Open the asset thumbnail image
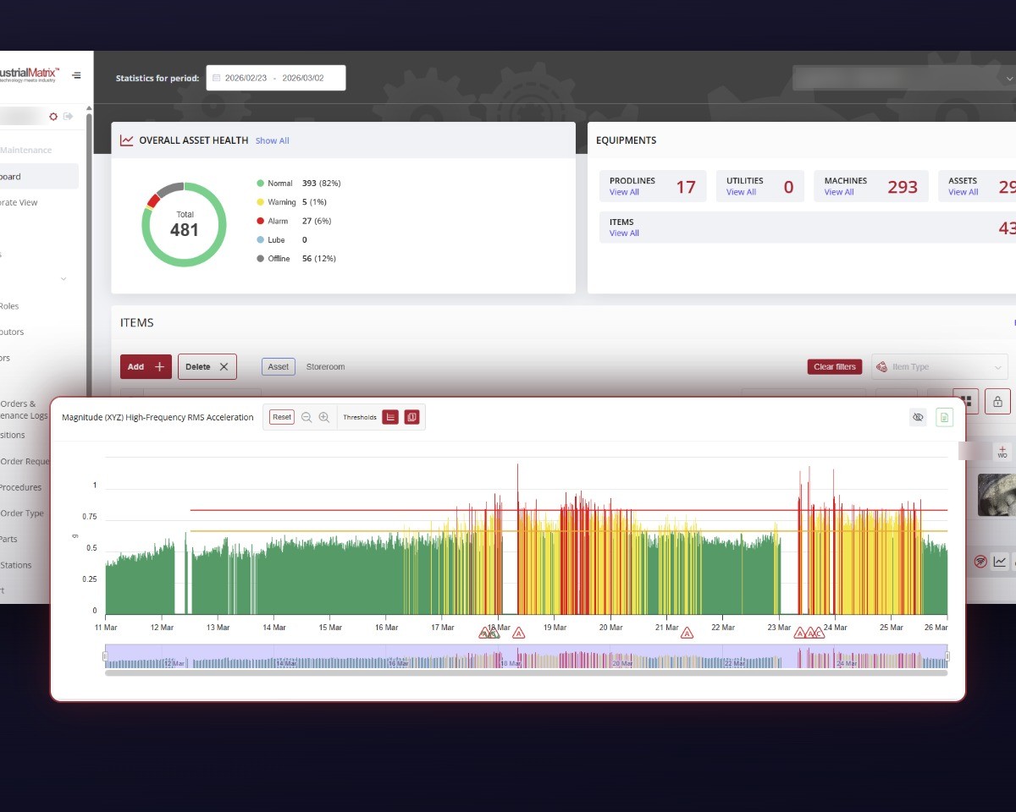This screenshot has height=812, width=1016. [997, 495]
